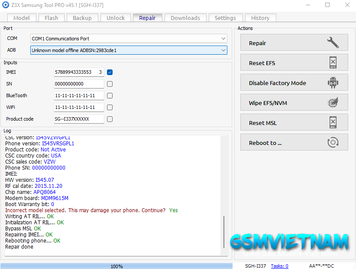The height and width of the screenshot is (269, 356).
Task: View the History tab
Action: pyautogui.click(x=260, y=18)
